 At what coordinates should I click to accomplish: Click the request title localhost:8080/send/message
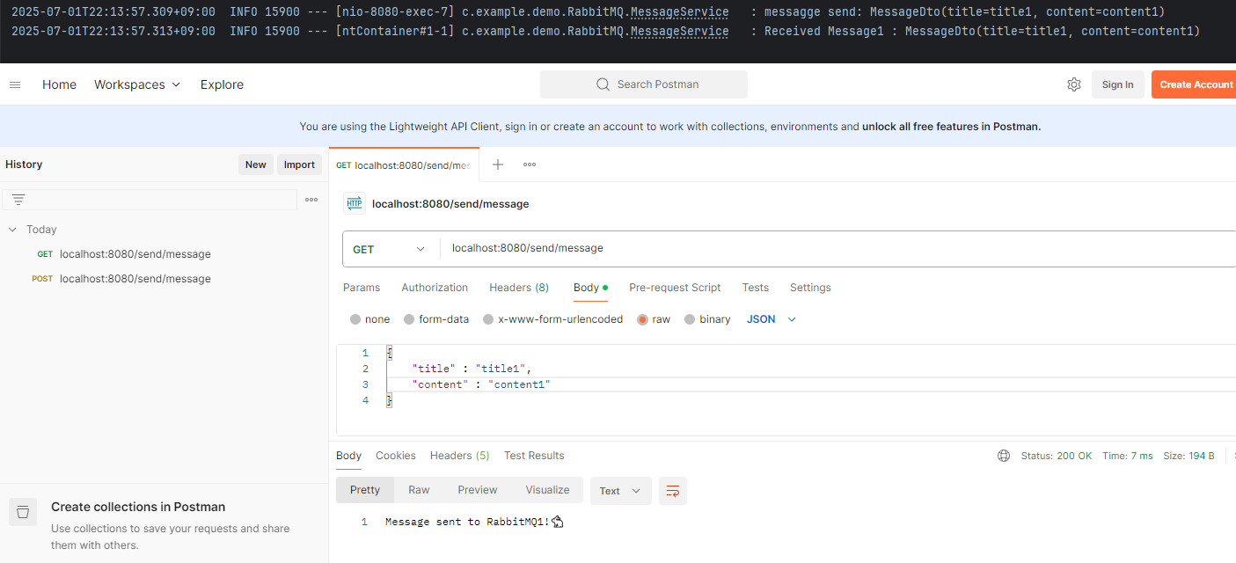click(450, 203)
